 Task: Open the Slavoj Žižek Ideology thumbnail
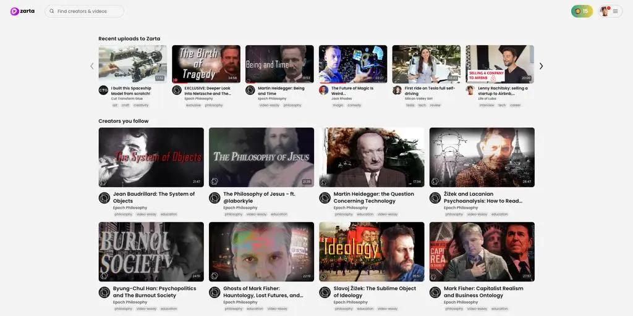coord(372,252)
